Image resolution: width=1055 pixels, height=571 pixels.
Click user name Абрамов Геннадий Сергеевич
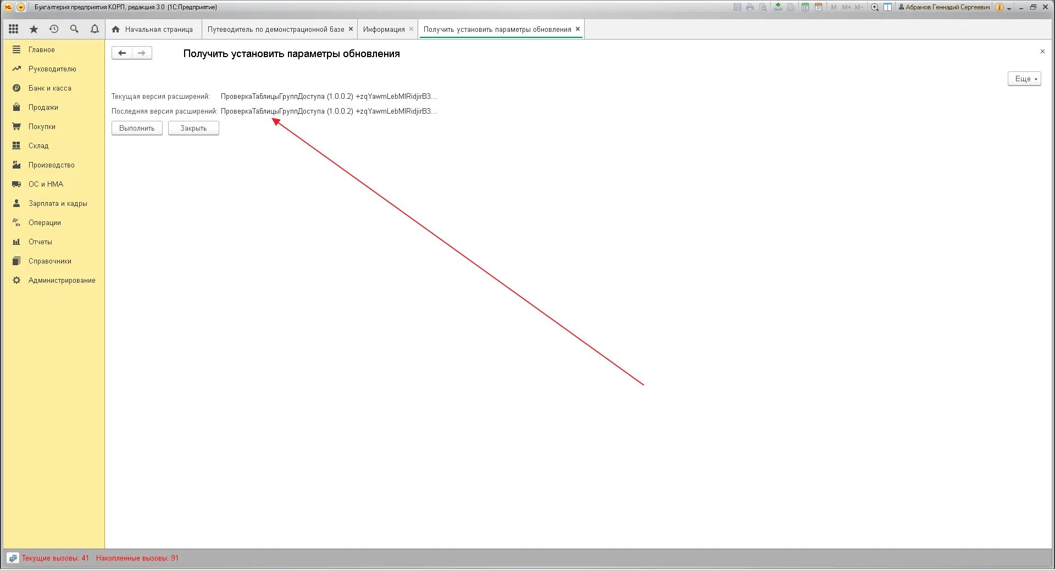click(944, 7)
